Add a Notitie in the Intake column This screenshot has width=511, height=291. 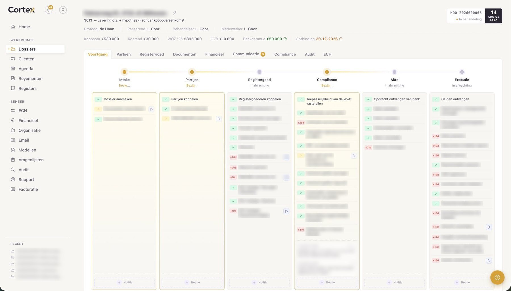pyautogui.click(x=125, y=282)
